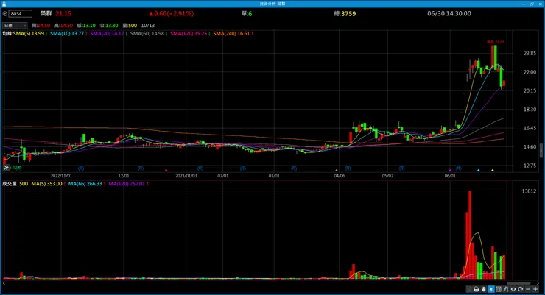Click the dimmed first icon in bottom toolbar
Screen dimensions: 545x295
click(x=469, y=289)
